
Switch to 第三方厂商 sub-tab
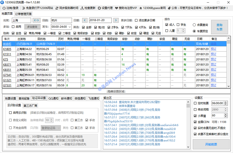[30, 106]
